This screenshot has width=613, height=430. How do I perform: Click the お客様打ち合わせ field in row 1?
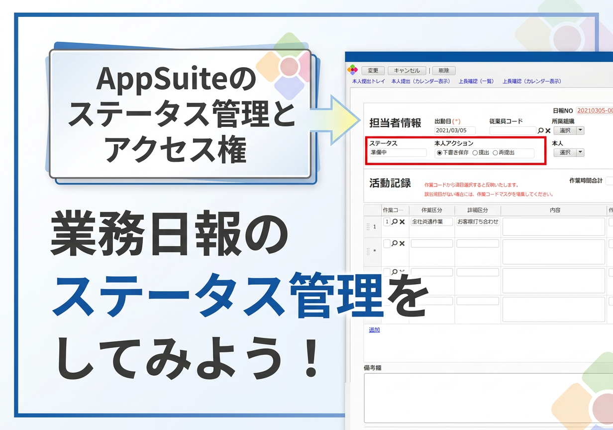[478, 222]
